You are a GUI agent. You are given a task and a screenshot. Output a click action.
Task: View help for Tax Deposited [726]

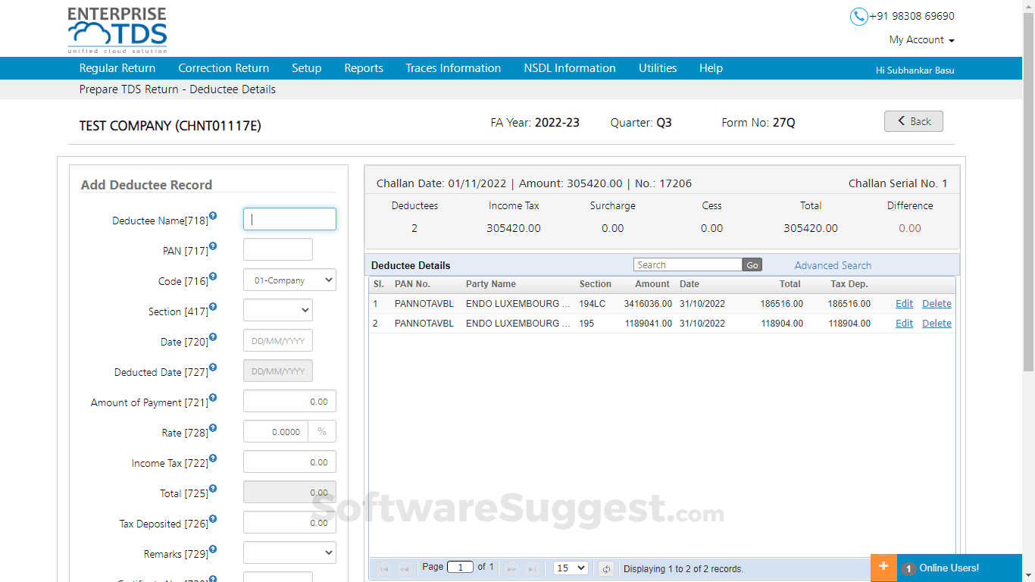[212, 518]
